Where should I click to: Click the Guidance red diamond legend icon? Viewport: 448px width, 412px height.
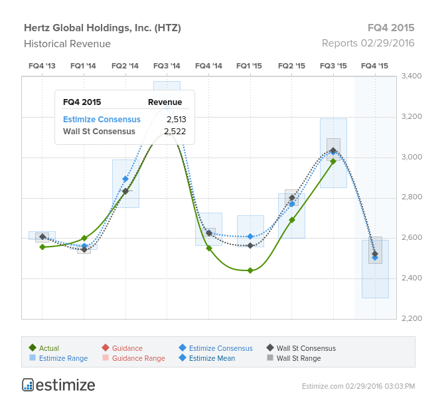[106, 348]
